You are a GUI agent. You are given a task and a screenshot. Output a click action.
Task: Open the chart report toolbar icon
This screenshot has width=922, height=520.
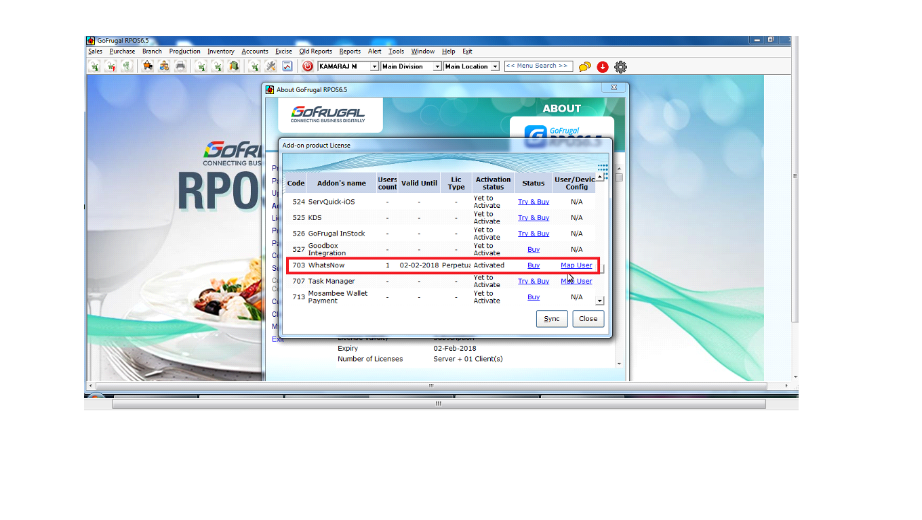287,66
